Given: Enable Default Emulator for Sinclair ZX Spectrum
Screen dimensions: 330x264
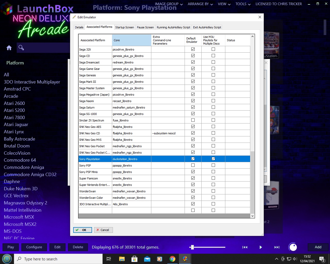Looking at the screenshot, I should click(x=193, y=120).
